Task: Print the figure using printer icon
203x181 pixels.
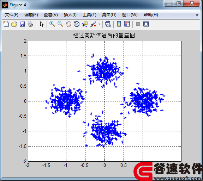Action: point(30,24)
